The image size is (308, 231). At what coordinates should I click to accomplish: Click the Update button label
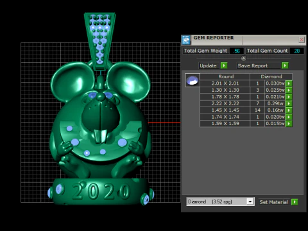coord(208,65)
